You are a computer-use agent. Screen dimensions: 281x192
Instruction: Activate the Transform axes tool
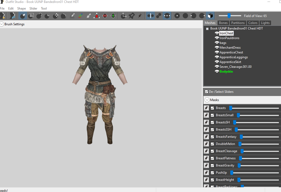(124, 16)
